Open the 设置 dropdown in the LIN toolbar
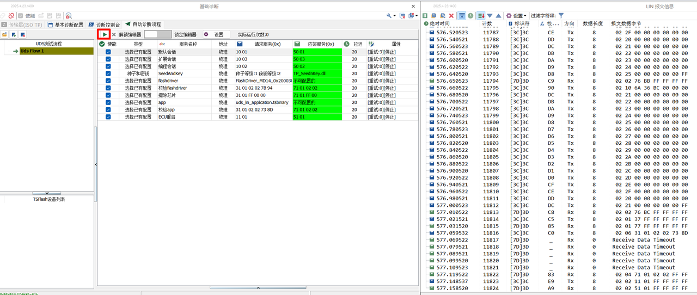The image size is (697, 295). point(516,16)
